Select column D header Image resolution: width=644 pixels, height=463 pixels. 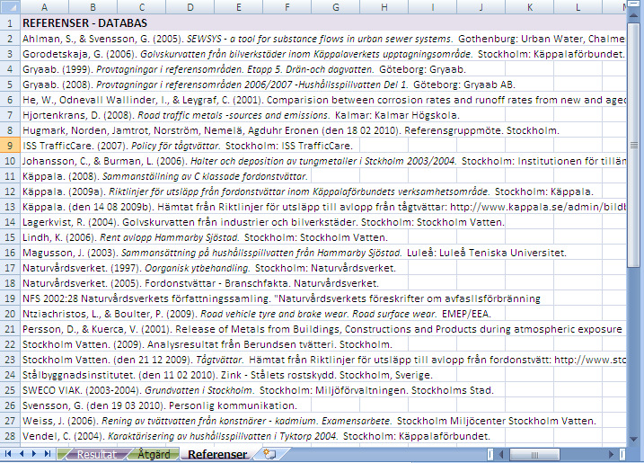coord(190,7)
